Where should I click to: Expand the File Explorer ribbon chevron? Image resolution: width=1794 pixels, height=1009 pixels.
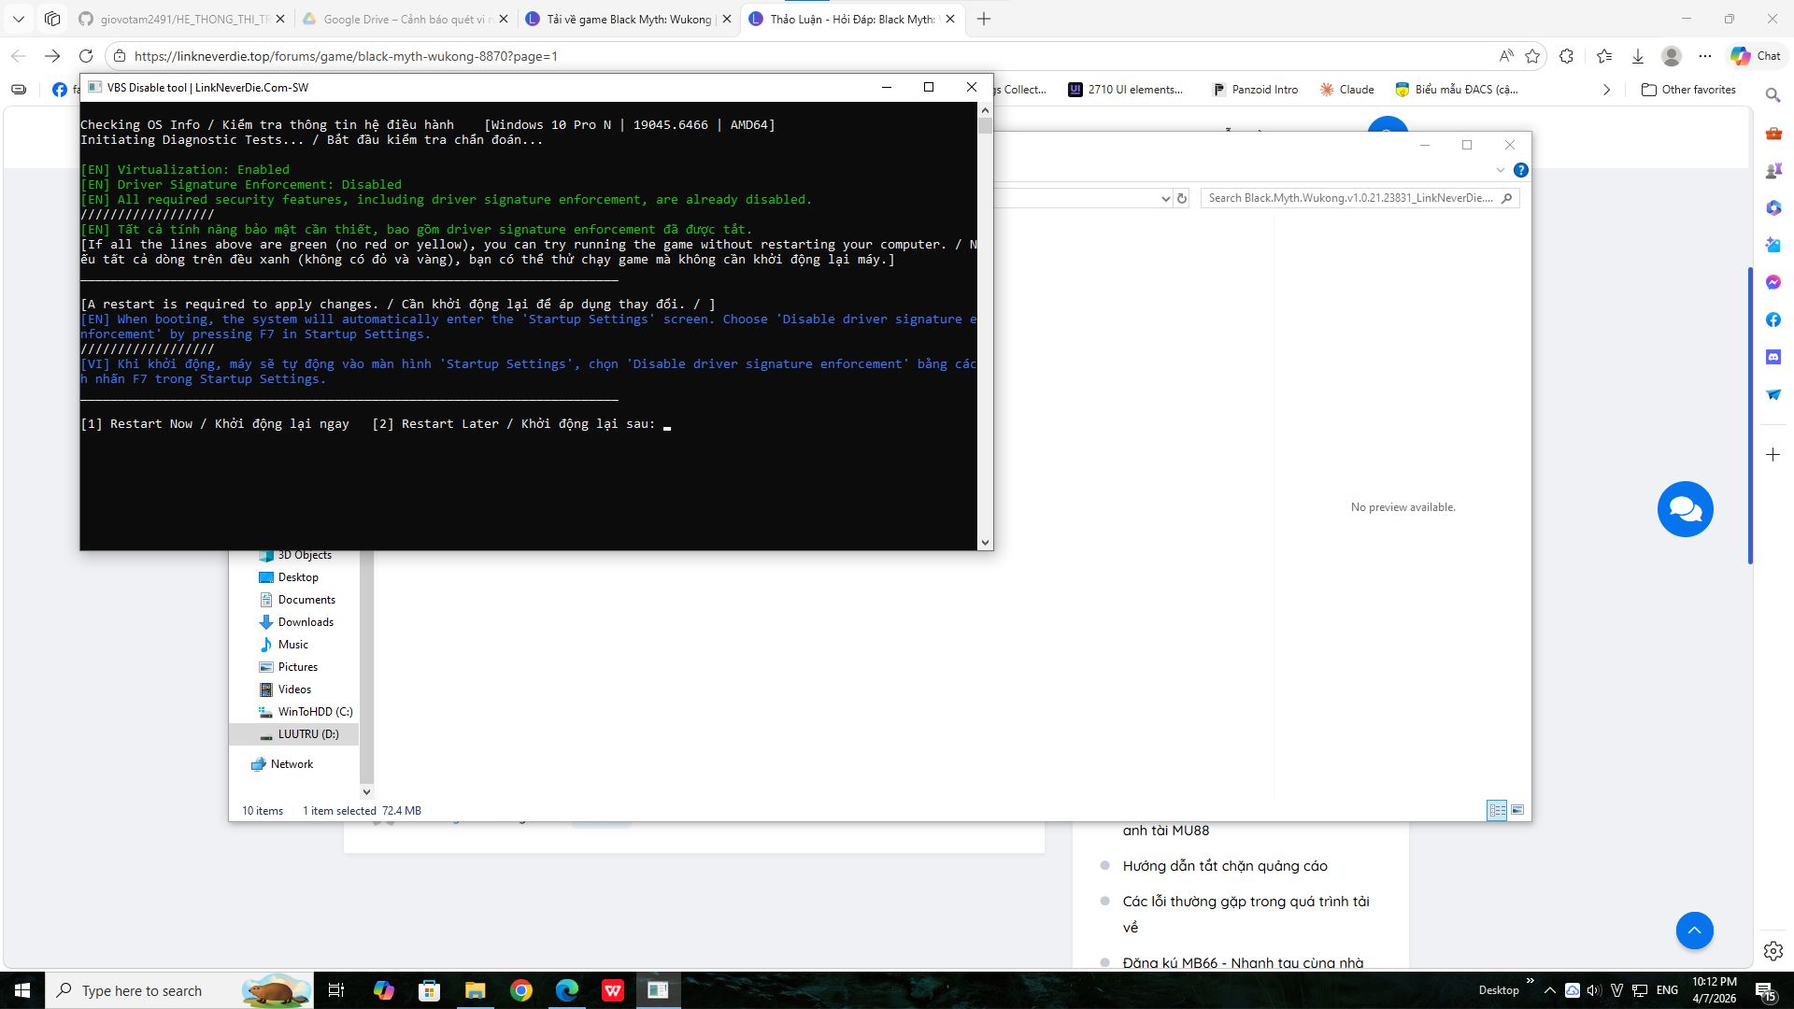coord(1501,170)
